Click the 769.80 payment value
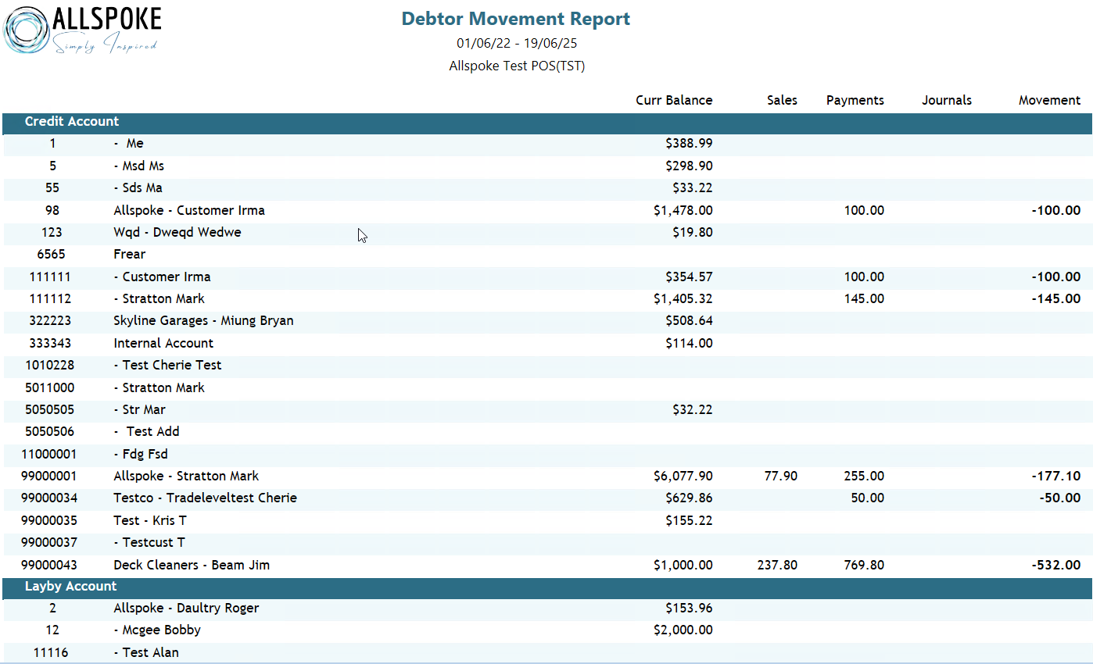 click(x=864, y=565)
